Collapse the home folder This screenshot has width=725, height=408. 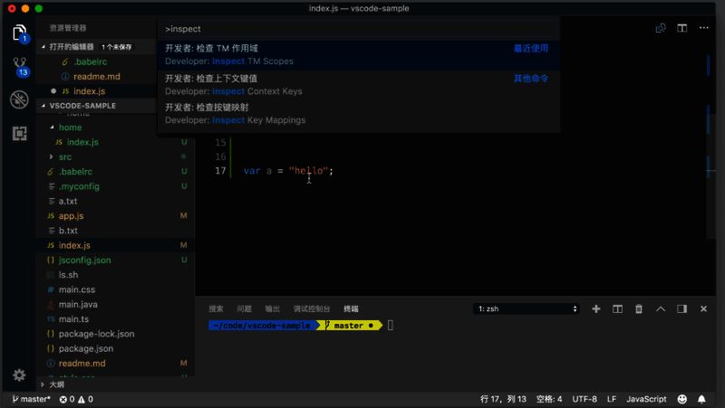(70, 128)
